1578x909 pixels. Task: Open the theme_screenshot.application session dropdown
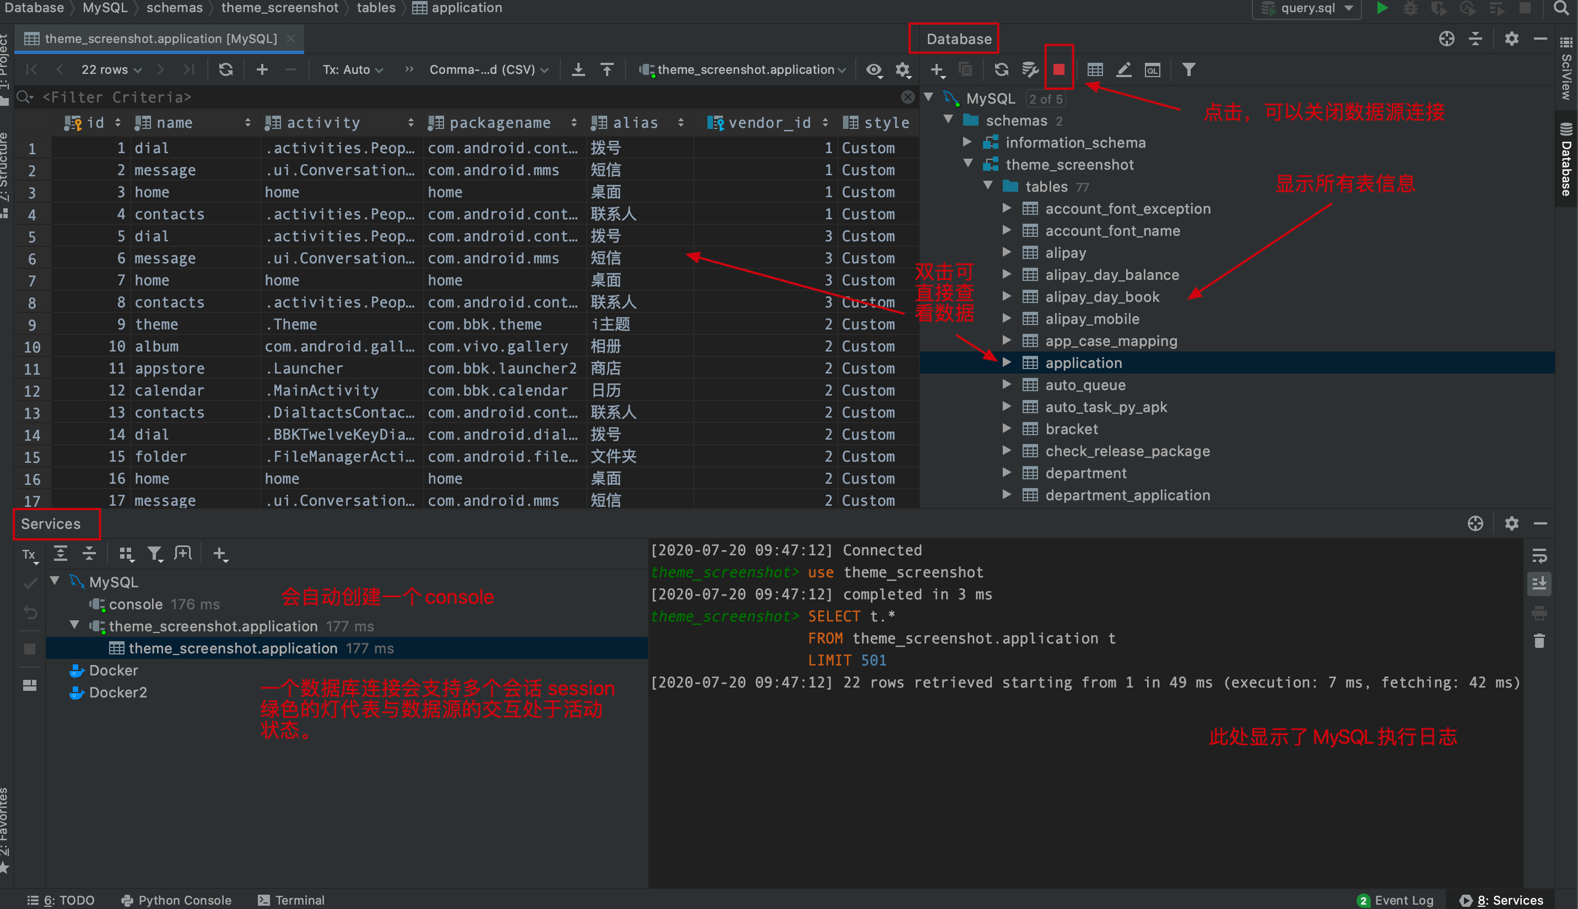coord(743,69)
